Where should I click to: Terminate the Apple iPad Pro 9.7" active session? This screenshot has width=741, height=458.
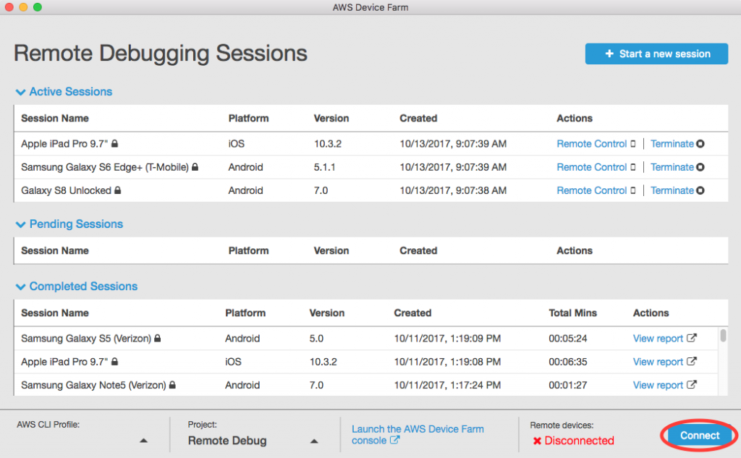point(672,144)
